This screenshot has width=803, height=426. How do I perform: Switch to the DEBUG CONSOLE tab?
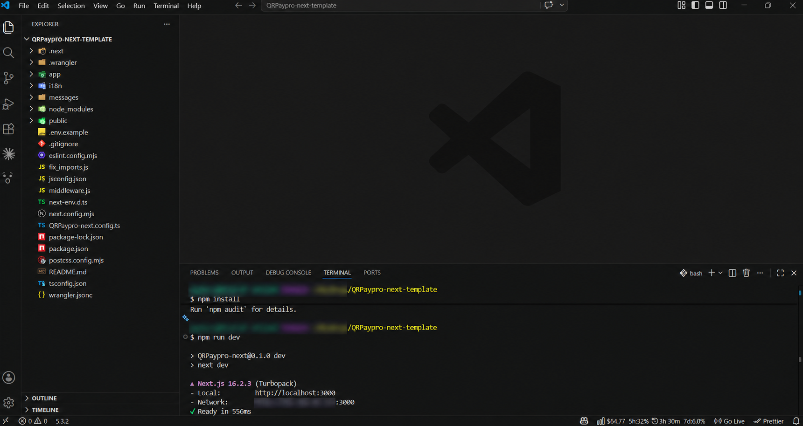click(288, 273)
